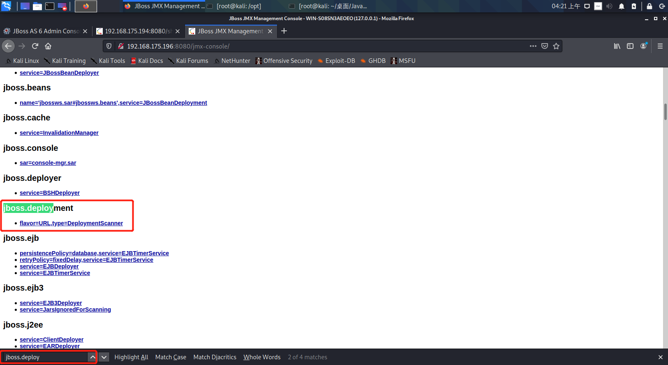The height and width of the screenshot is (365, 668).
Task: Toggle Whole Words search option
Action: coord(262,357)
